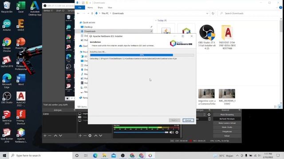
Task: Click Mode Studio in OBS controls
Action: pos(227,127)
